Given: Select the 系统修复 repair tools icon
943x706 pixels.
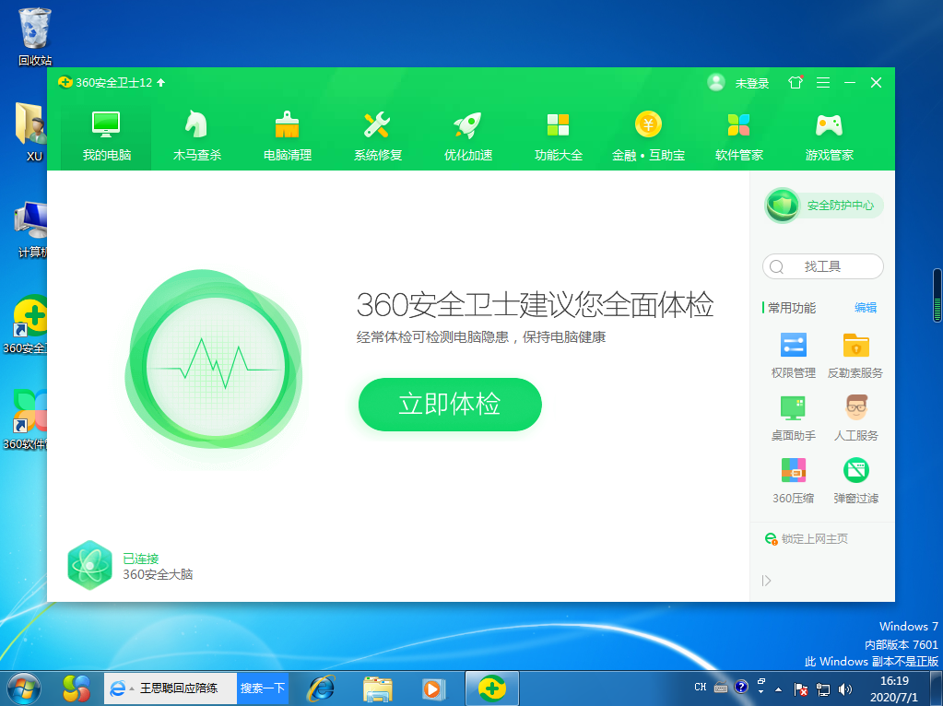Looking at the screenshot, I should click(x=377, y=125).
